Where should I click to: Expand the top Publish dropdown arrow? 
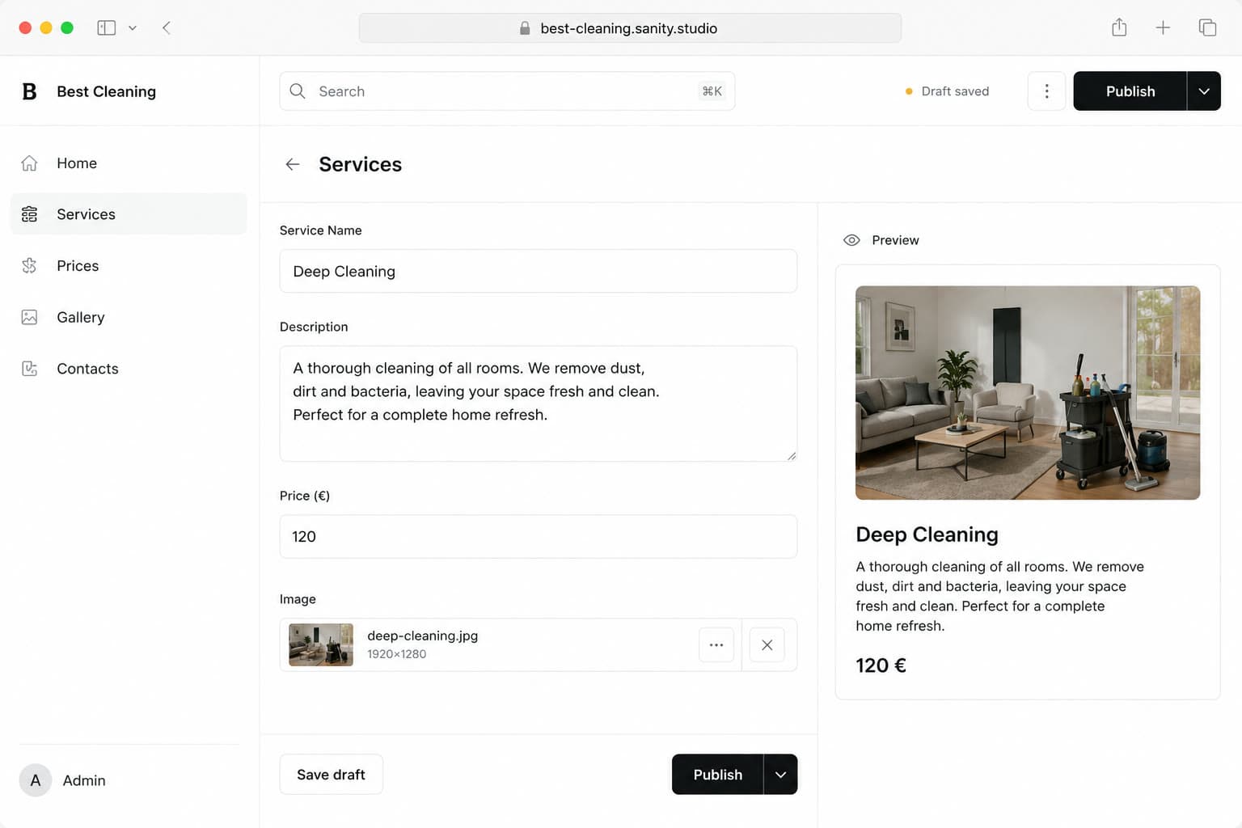[x=1204, y=91]
